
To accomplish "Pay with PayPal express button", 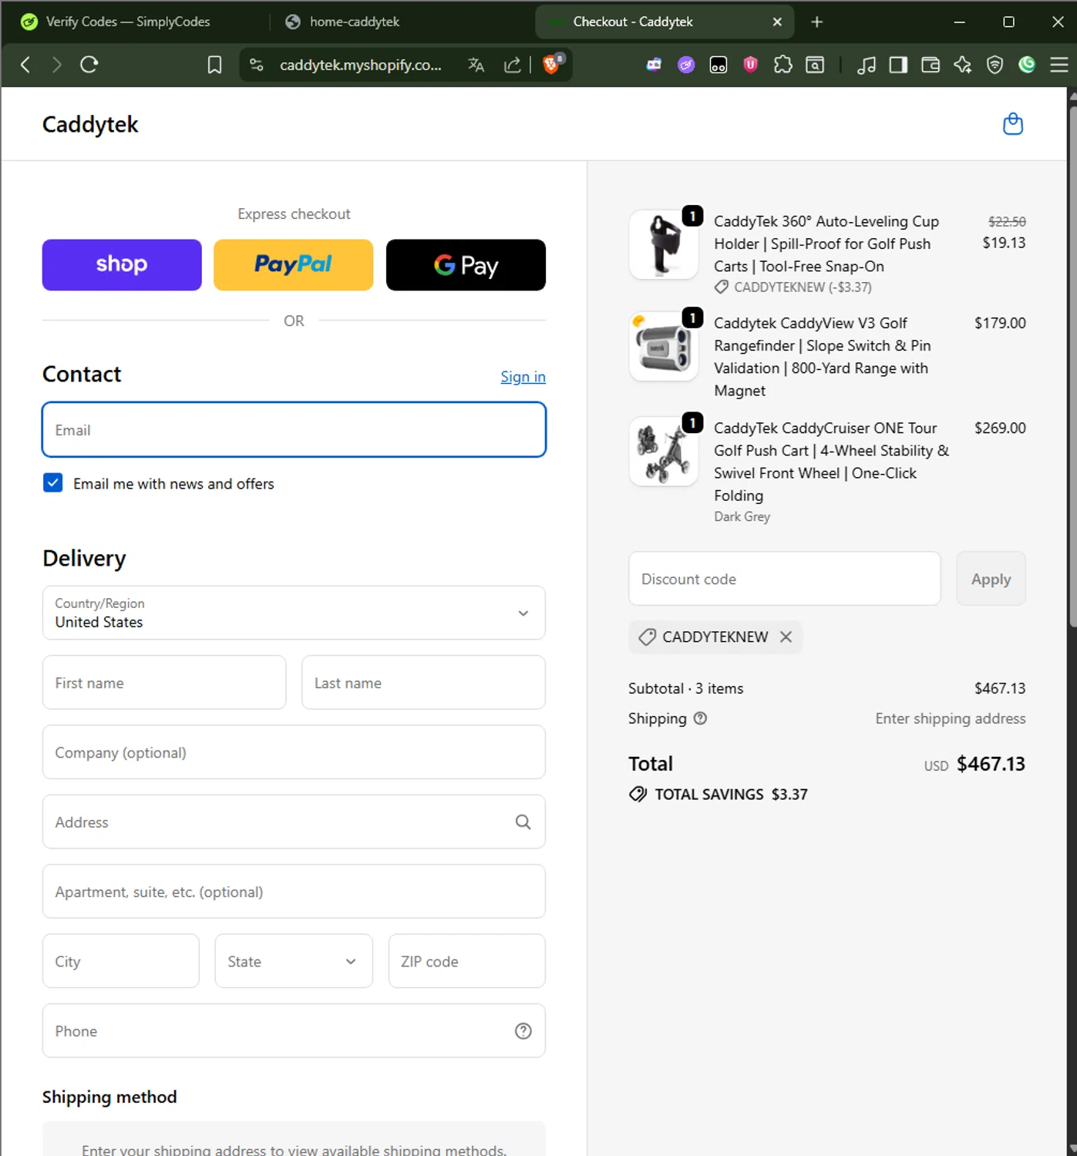I will (x=294, y=264).
